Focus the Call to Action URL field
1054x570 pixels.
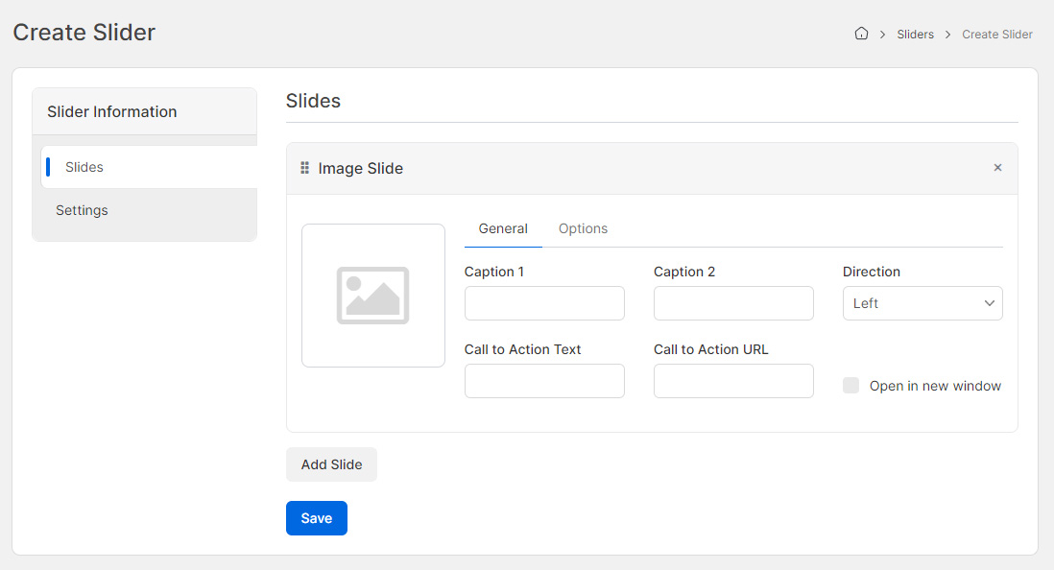733,381
